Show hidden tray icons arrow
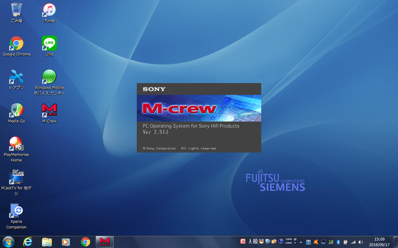 (301, 242)
